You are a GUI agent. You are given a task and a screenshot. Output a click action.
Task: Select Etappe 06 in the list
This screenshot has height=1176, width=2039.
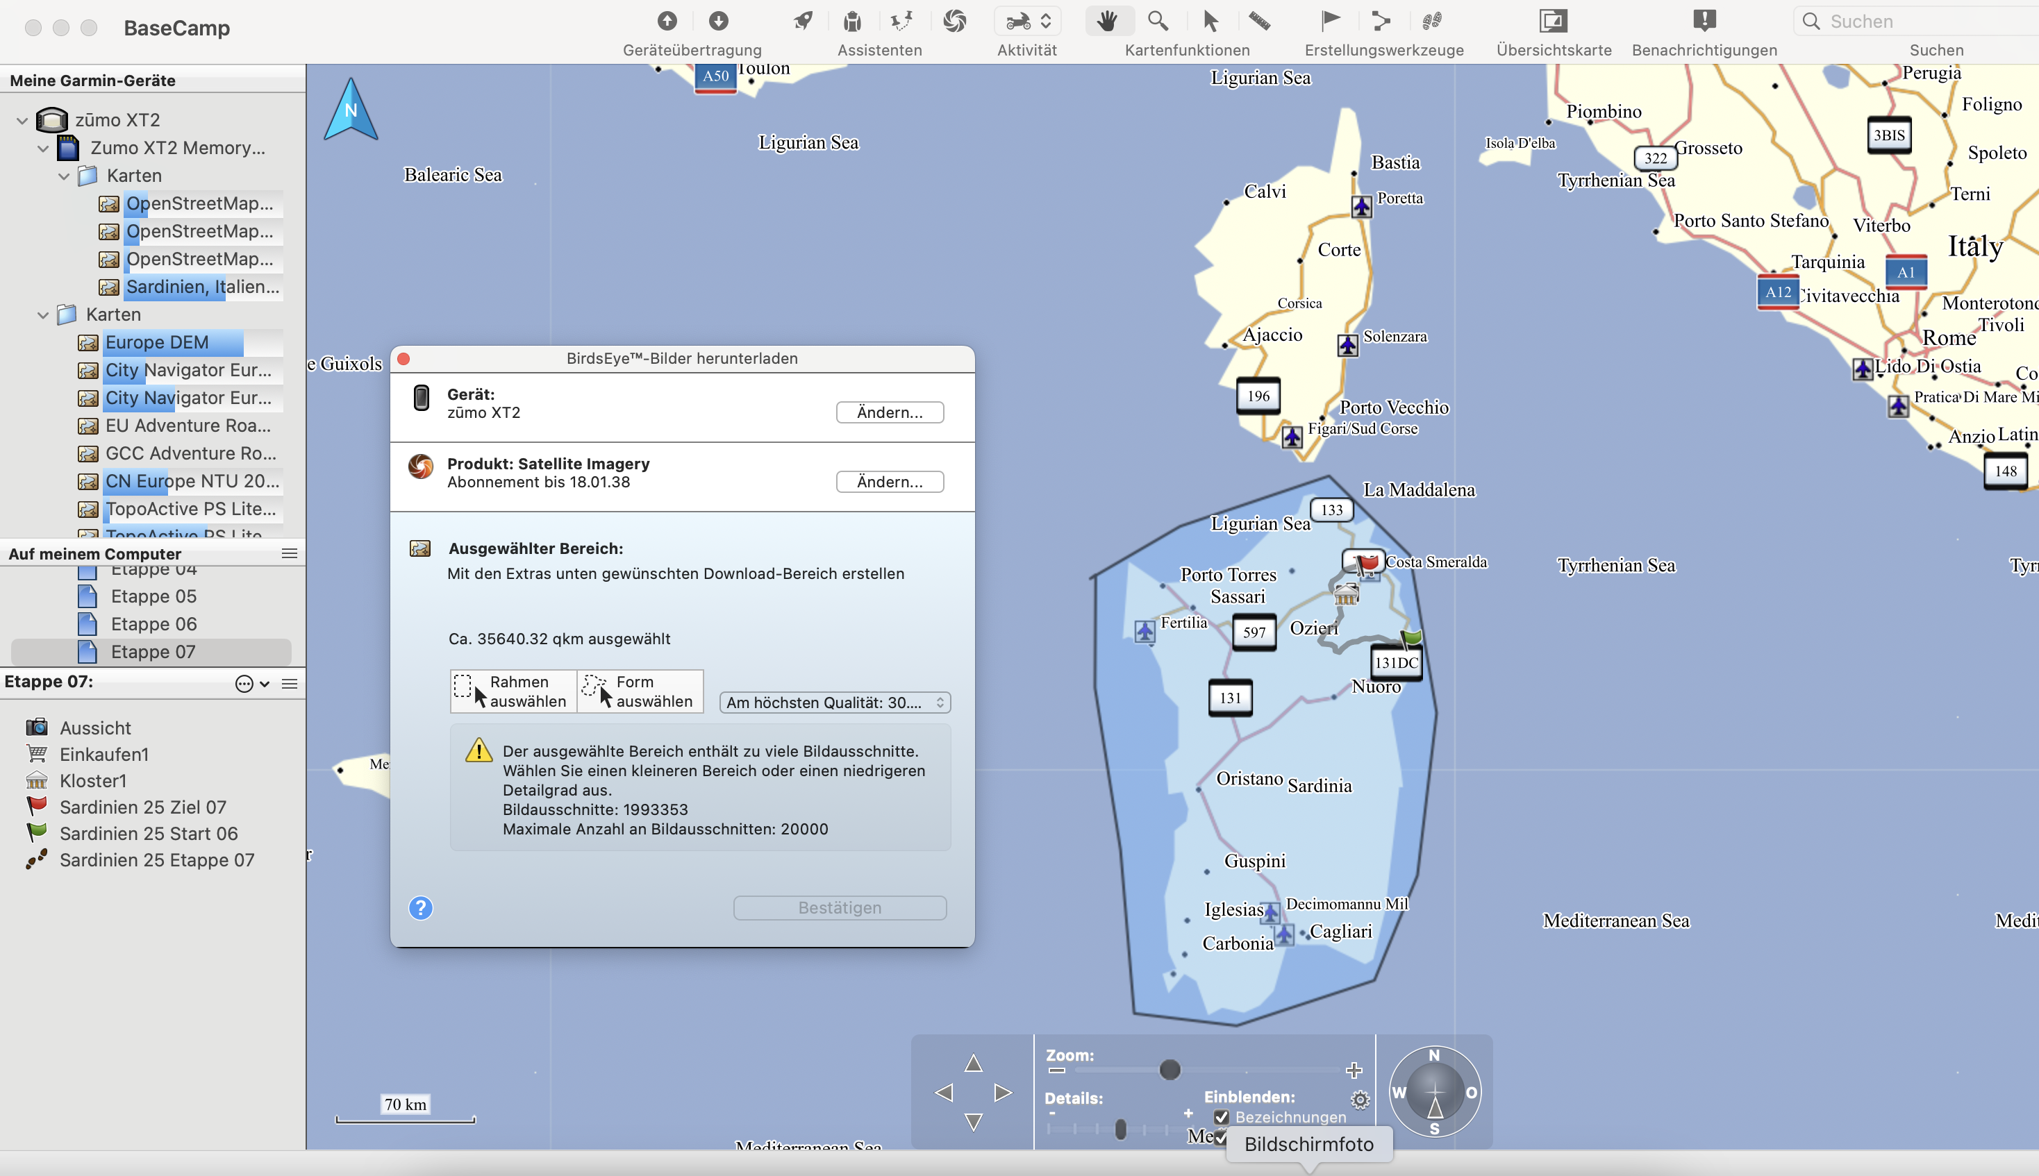pos(153,623)
